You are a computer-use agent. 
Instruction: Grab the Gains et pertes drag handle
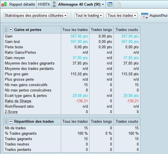click(x=6, y=30)
